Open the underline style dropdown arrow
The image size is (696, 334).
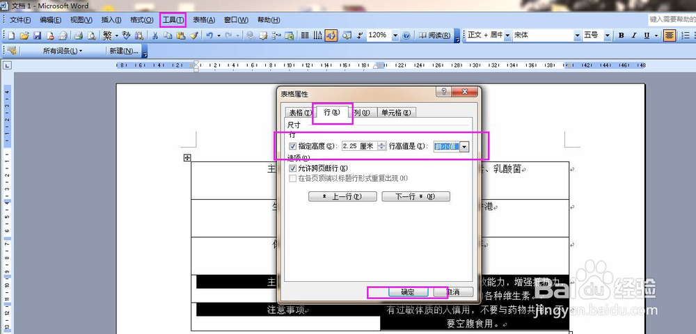656,35
